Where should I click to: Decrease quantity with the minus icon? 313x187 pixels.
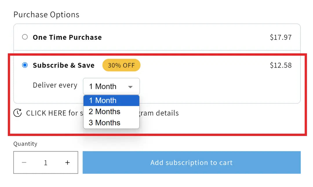(x=24, y=163)
